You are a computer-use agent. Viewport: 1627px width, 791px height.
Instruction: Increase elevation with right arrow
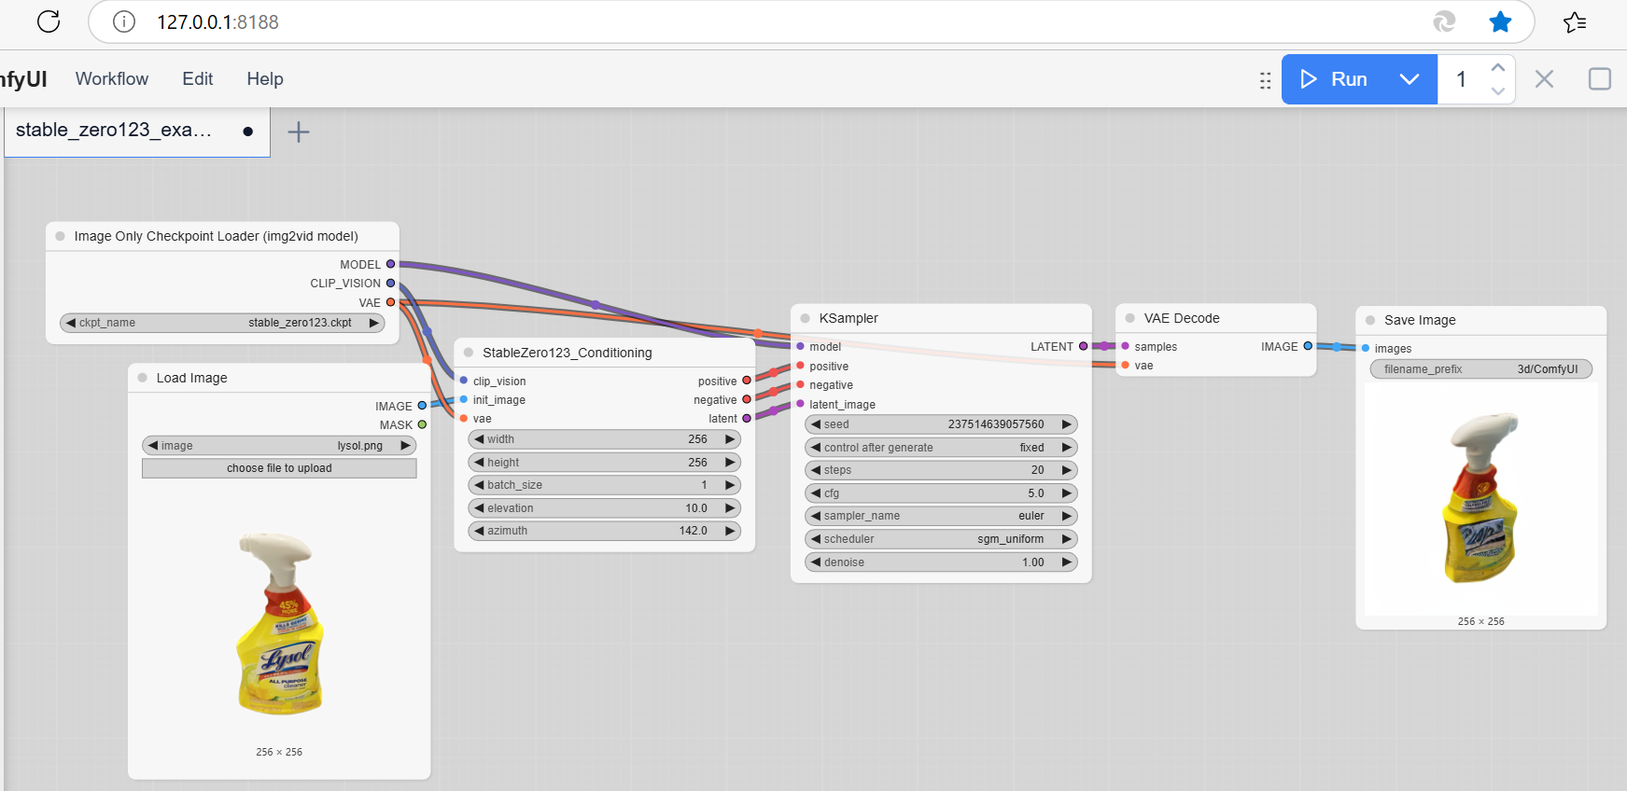pyautogui.click(x=730, y=508)
